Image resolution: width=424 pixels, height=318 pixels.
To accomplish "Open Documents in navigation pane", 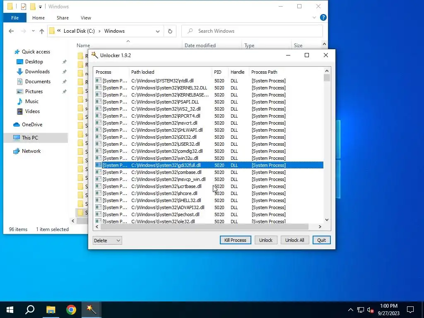I will [38, 82].
